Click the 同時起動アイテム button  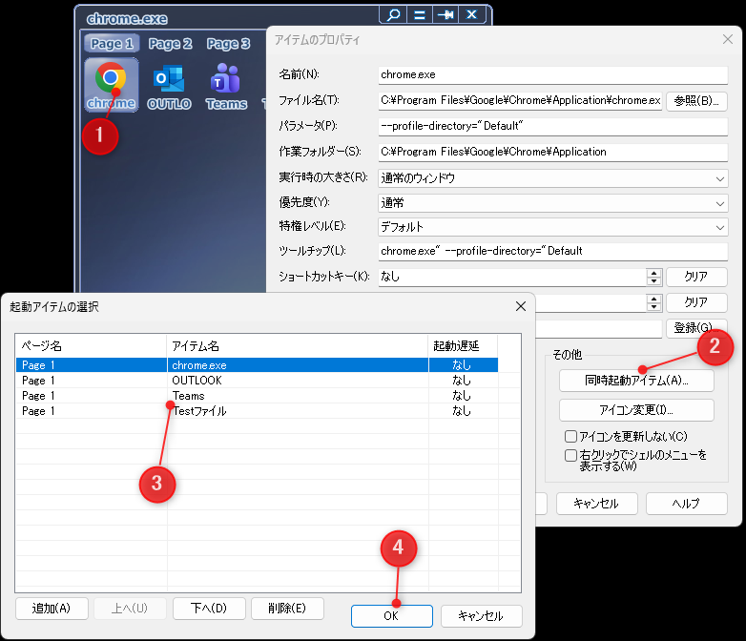(x=635, y=380)
